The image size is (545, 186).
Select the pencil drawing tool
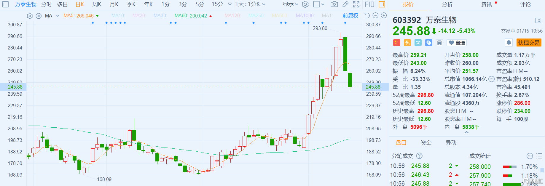(x=345, y=4)
